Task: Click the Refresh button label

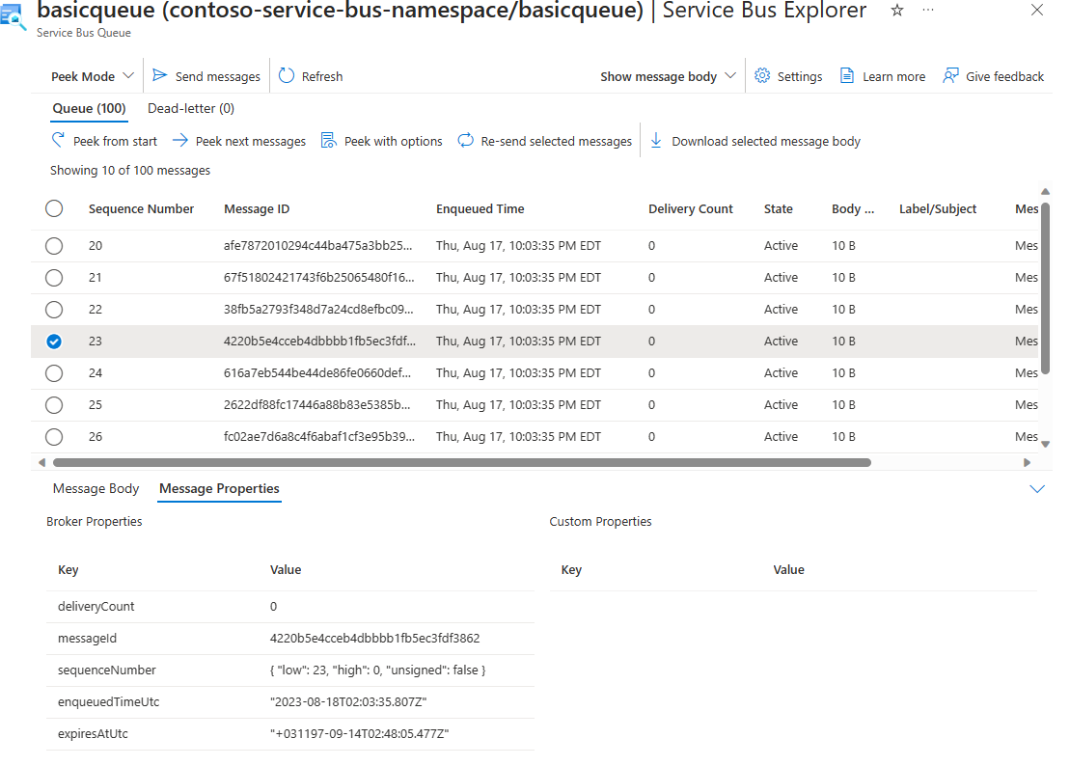Action: pyautogui.click(x=322, y=76)
